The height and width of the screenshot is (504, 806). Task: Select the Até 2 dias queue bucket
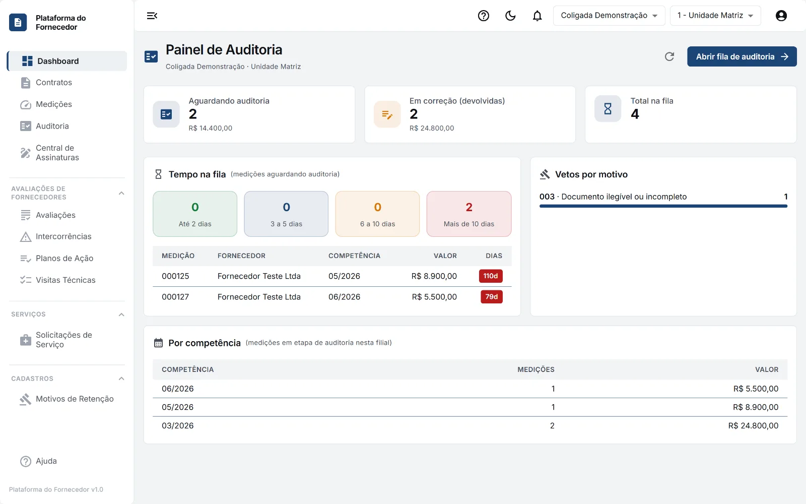(195, 214)
